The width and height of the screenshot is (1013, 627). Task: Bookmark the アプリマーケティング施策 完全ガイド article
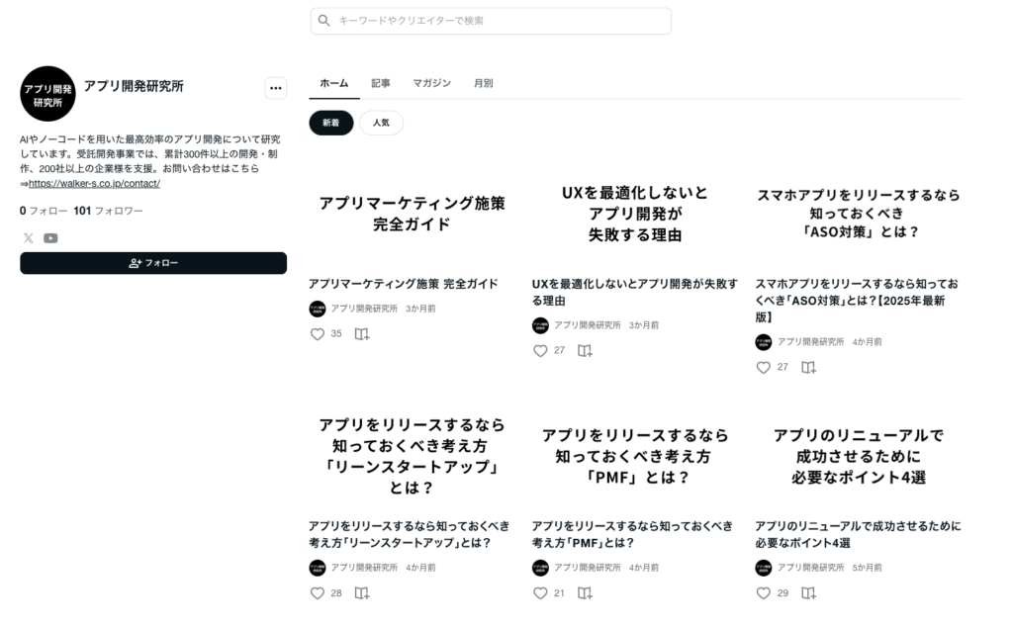tap(362, 334)
